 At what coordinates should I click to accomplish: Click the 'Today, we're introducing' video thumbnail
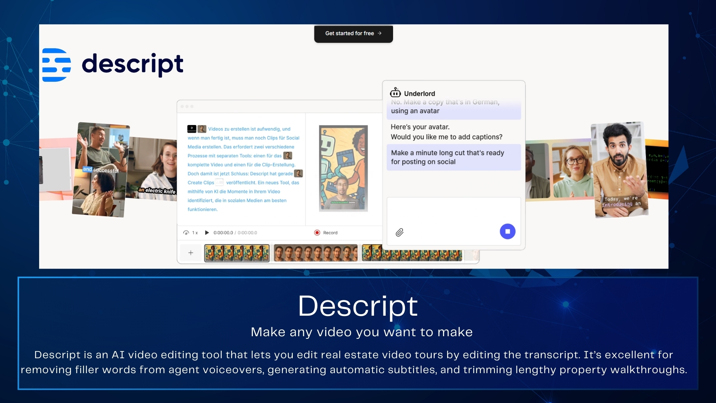tap(620, 170)
